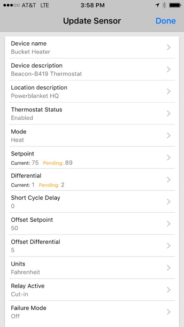Tap the Mode row chevron arrow

coord(169,136)
